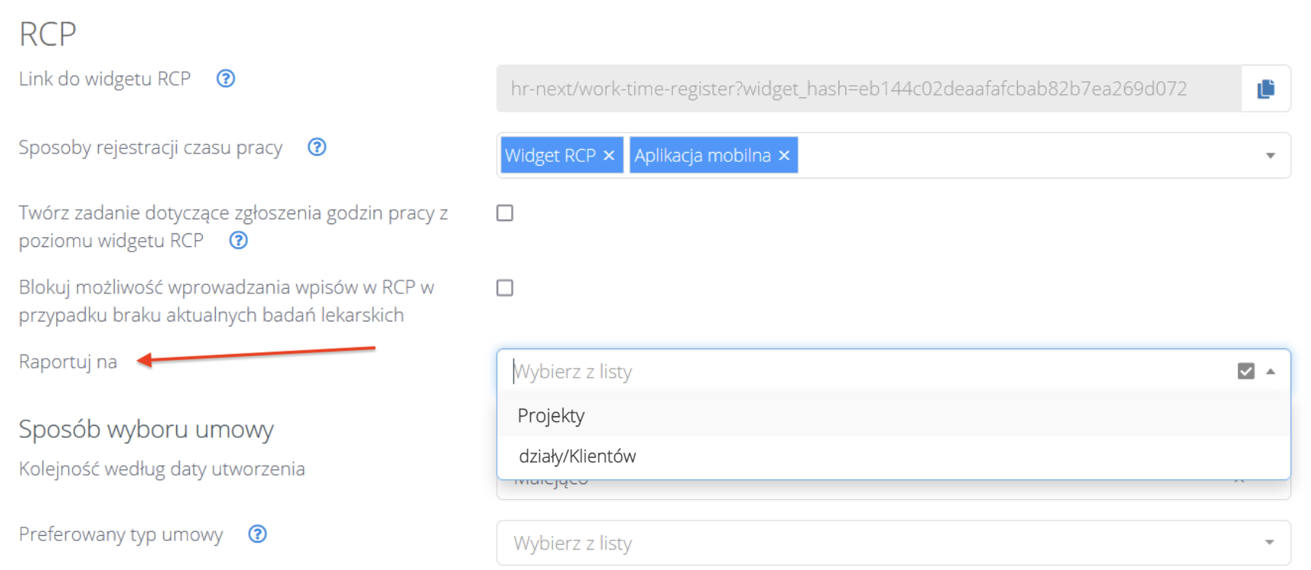The image size is (1311, 570).
Task: Enable 'Twórz zadanie dotyczące zgłoszenia godzin' checkbox
Action: coord(505,213)
